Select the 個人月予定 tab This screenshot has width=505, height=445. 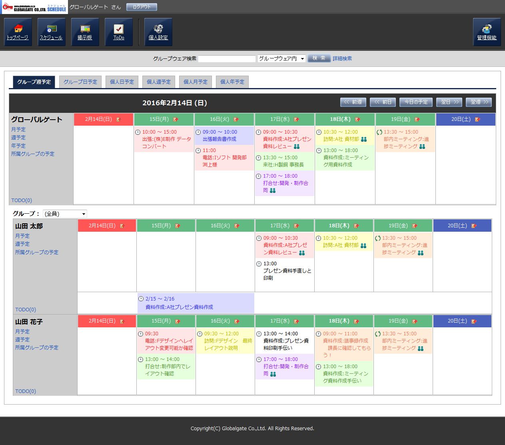point(196,82)
